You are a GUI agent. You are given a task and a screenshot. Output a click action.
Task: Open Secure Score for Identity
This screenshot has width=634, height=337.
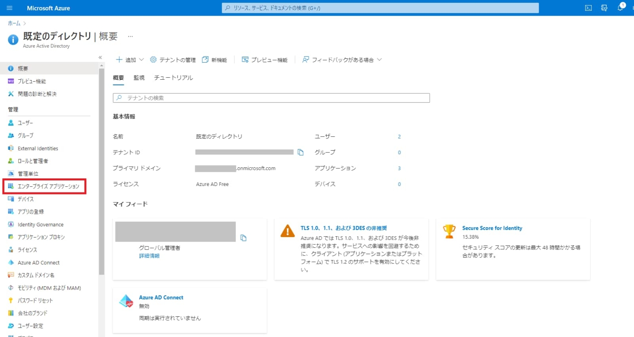click(x=492, y=228)
